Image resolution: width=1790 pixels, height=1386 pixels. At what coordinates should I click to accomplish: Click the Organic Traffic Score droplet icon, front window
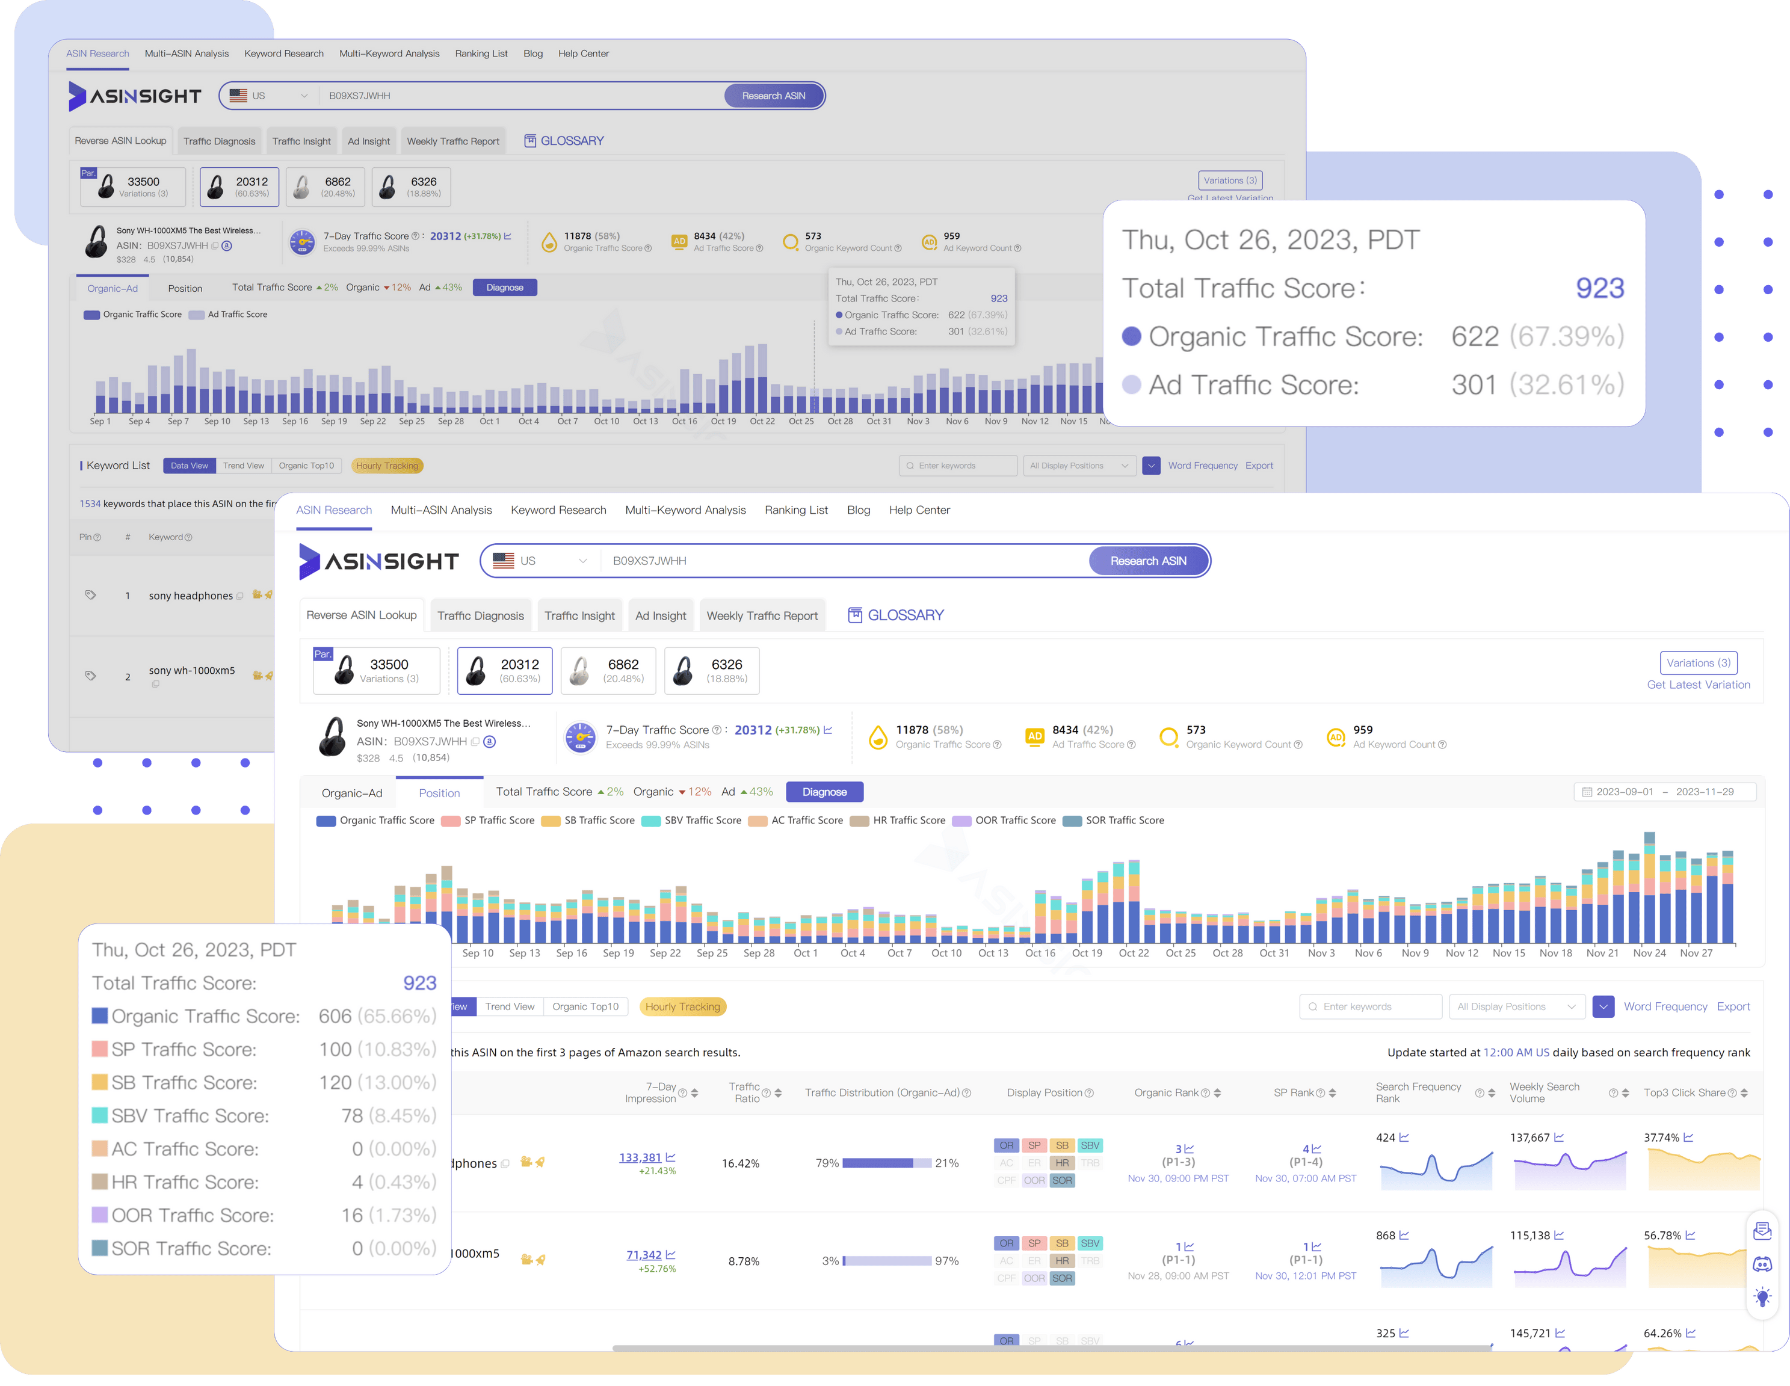point(878,737)
